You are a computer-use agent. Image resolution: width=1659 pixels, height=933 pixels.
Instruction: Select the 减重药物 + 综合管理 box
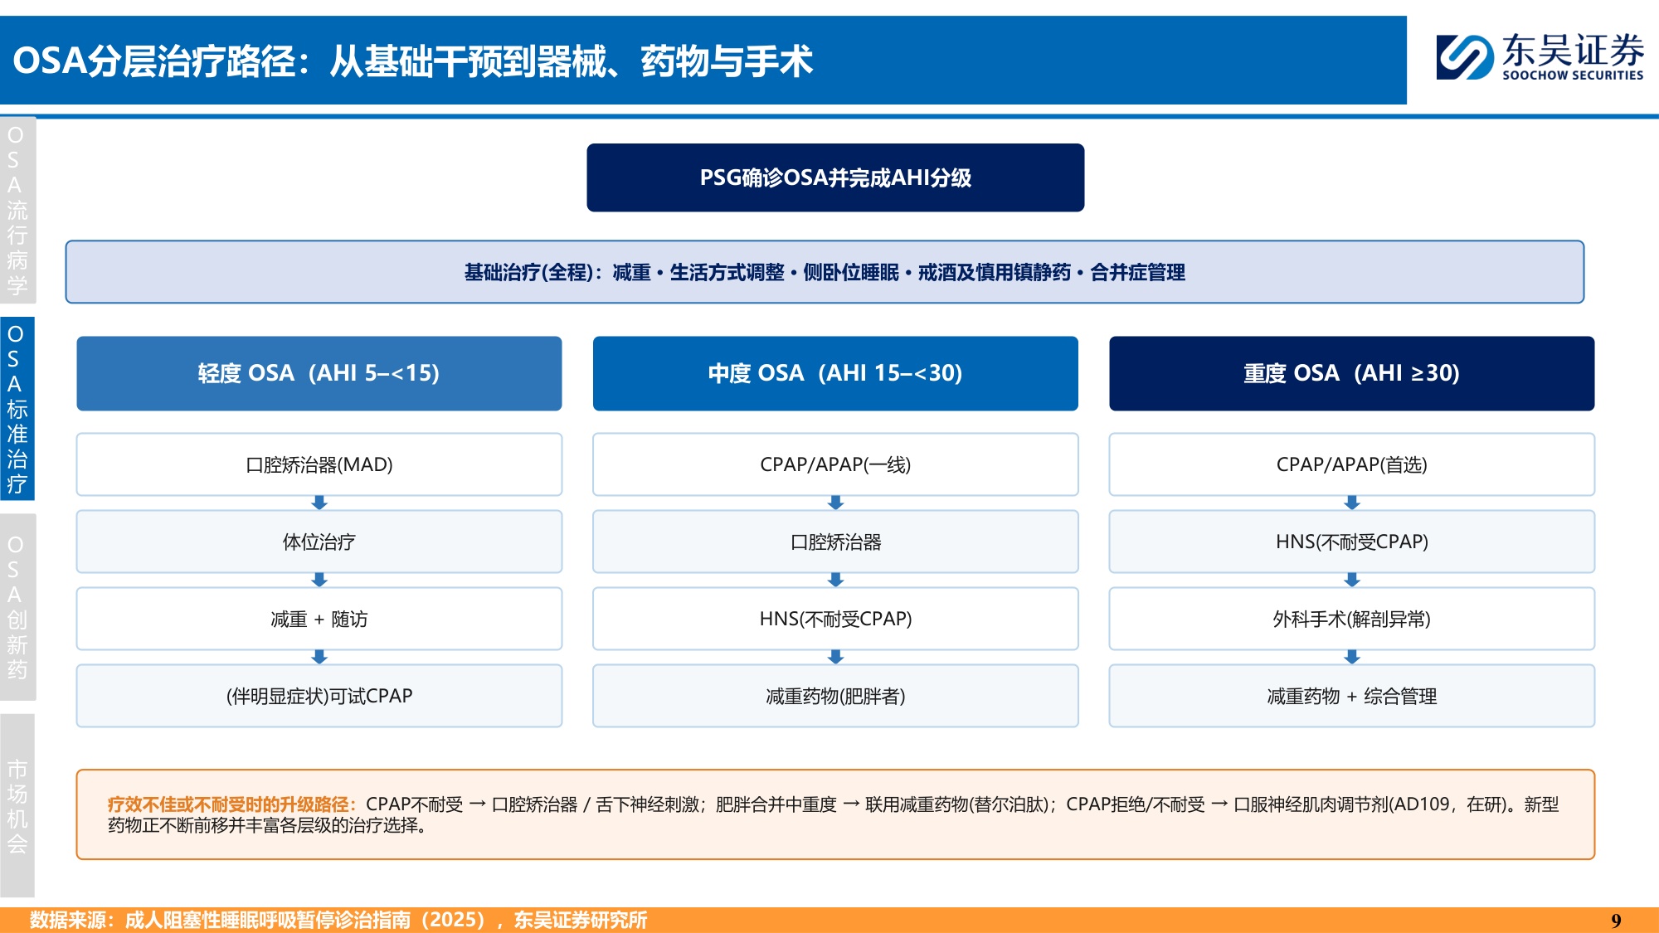(x=1352, y=696)
